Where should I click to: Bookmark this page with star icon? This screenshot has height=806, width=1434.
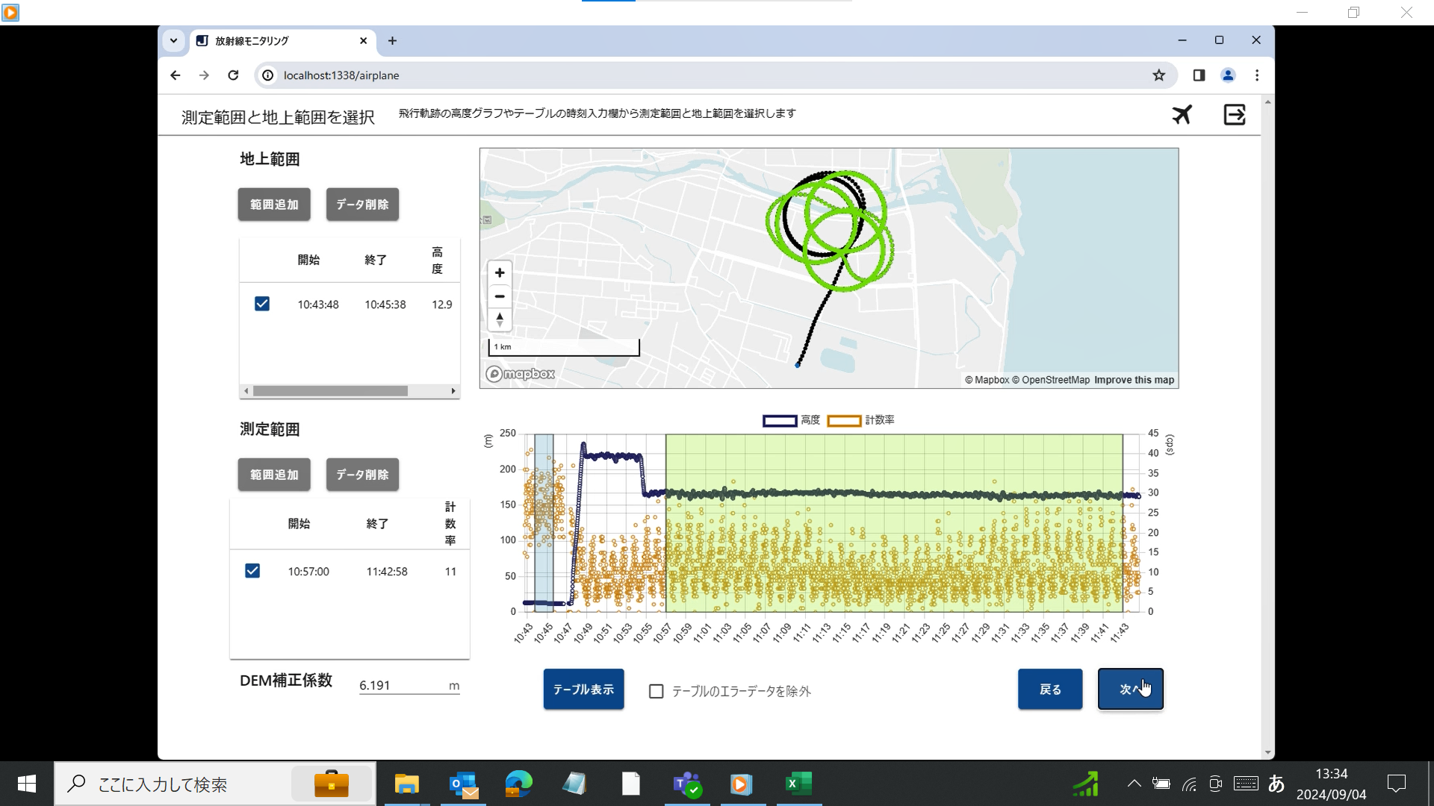1158,75
